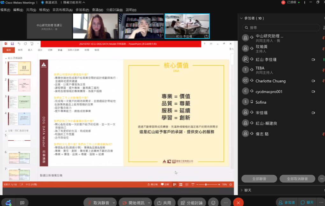Click the red leave meeting button
Screen dimensions: 325x206
pyautogui.click(x=238, y=203)
